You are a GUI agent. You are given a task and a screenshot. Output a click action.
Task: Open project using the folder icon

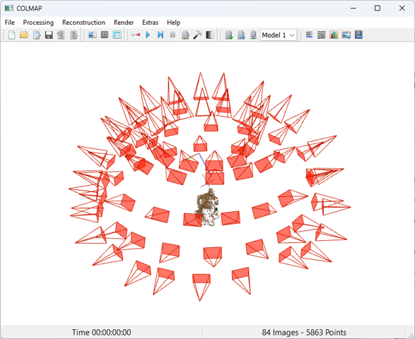tap(24, 35)
